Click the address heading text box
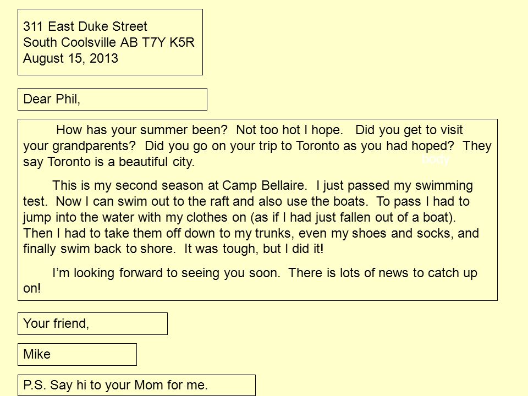 tap(110, 42)
